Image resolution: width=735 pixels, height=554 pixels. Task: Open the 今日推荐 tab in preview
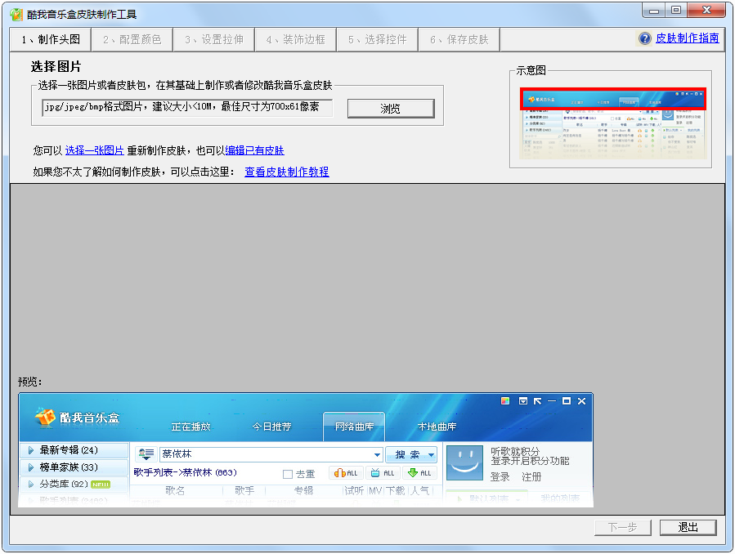(x=272, y=427)
